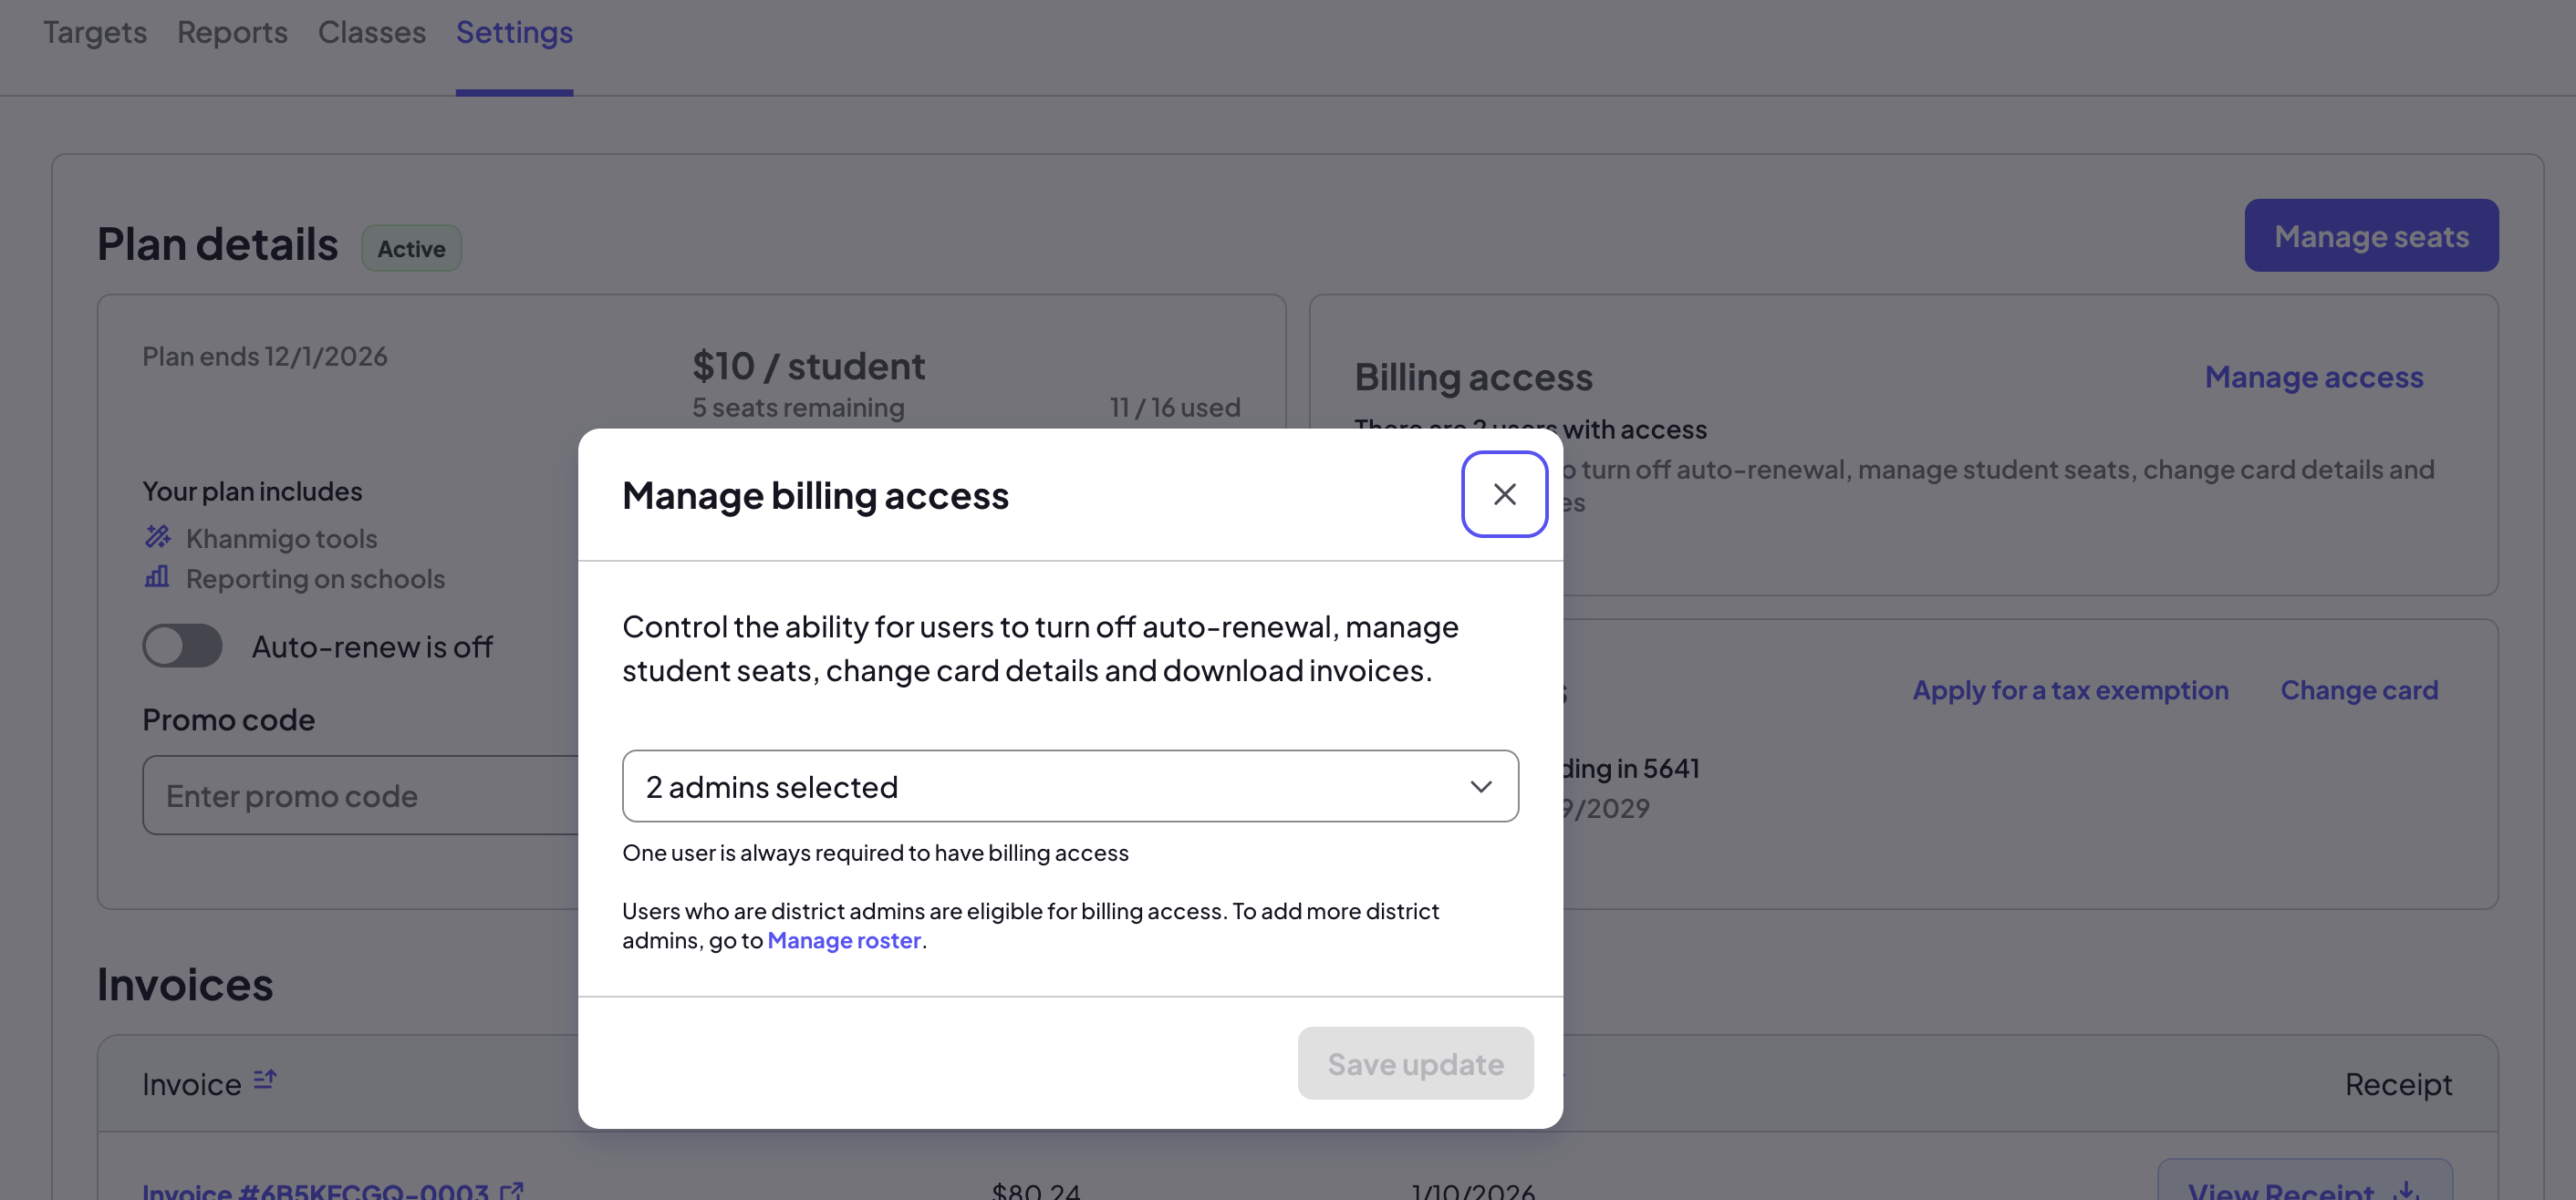2576x1200 pixels.
Task: Close the Manage billing access dialog
Action: (1504, 494)
